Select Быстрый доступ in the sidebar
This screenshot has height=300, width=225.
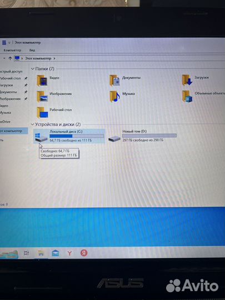pos(11,72)
